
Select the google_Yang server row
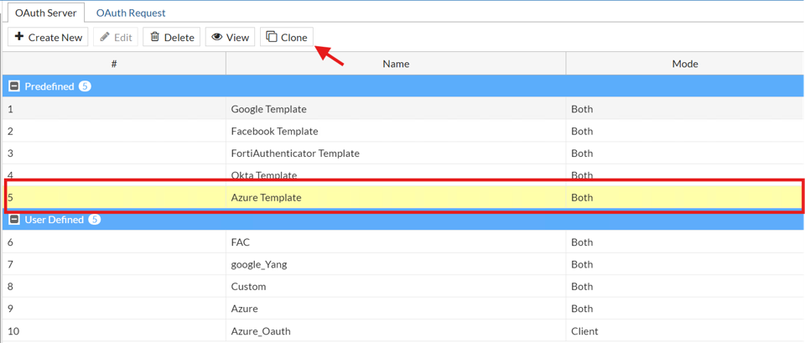(259, 264)
